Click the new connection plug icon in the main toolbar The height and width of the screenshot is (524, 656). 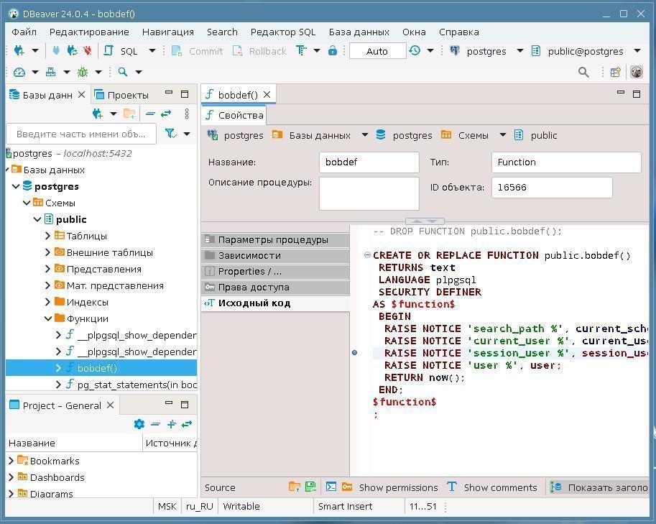19,51
